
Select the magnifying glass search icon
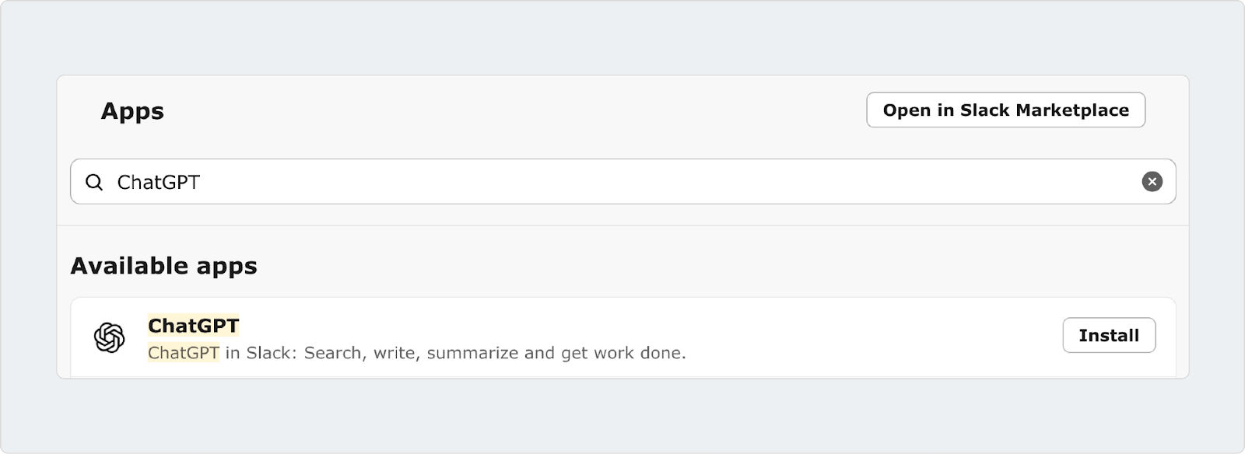tap(94, 181)
